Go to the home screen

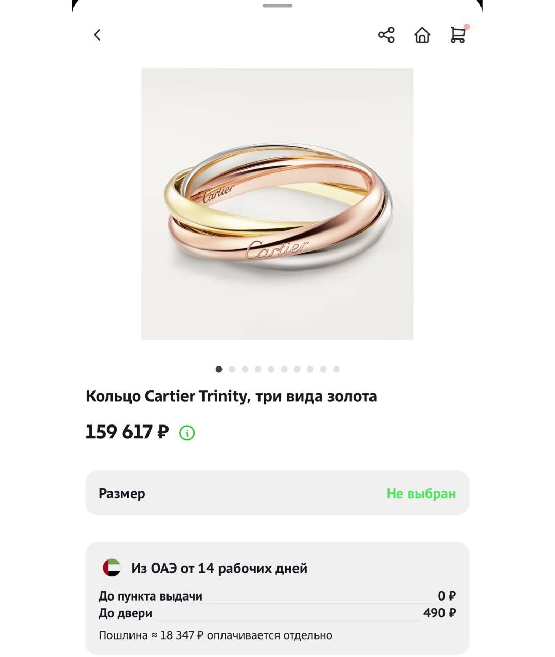coord(422,35)
